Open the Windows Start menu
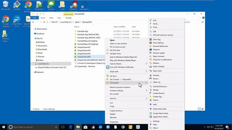Image resolution: width=232 pixels, height=130 pixels. coord(4,127)
